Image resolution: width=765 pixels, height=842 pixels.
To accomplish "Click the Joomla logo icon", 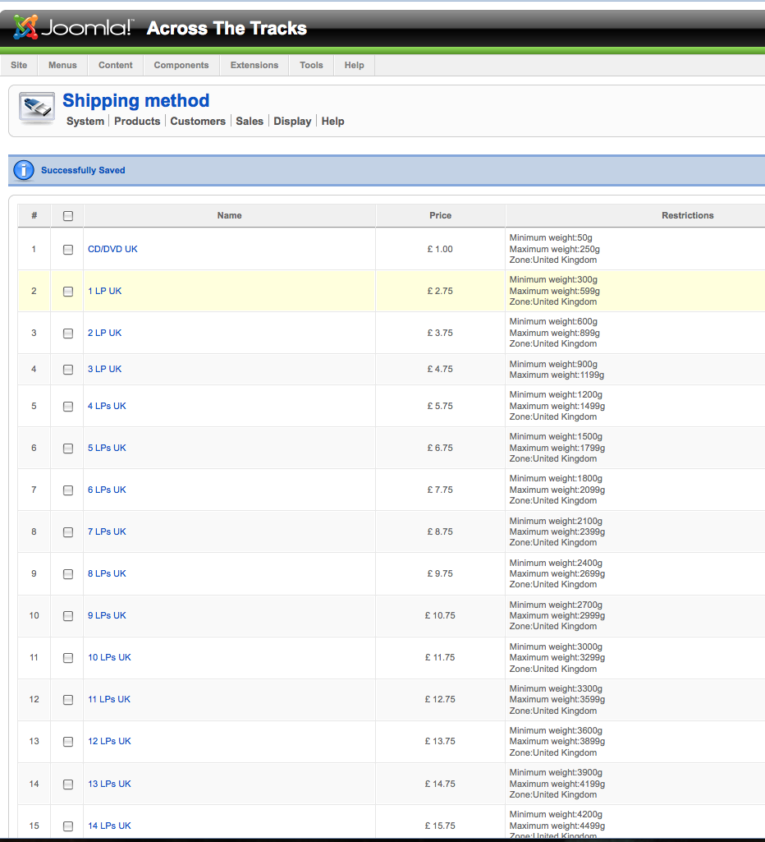I will point(25,27).
